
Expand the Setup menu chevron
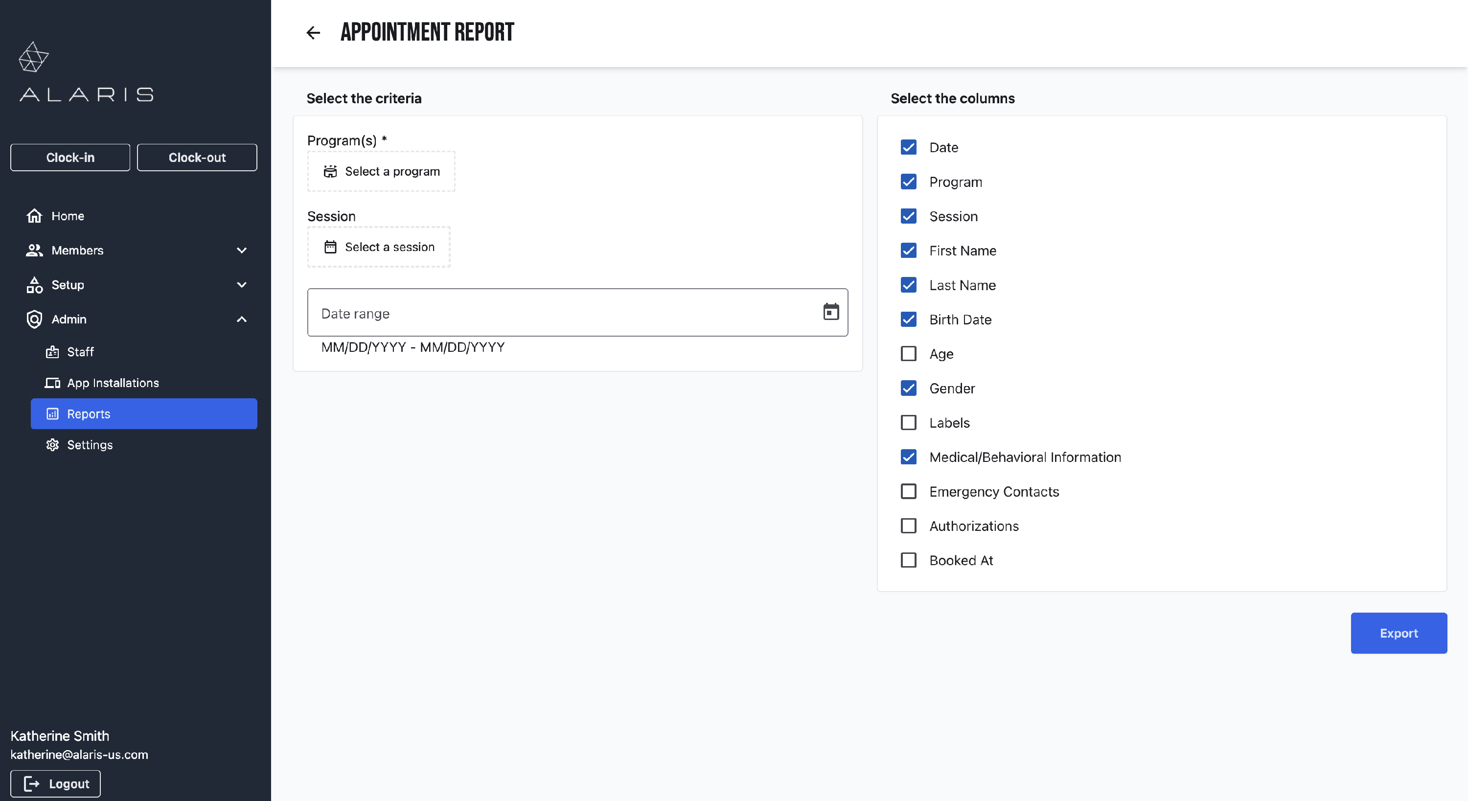242,284
